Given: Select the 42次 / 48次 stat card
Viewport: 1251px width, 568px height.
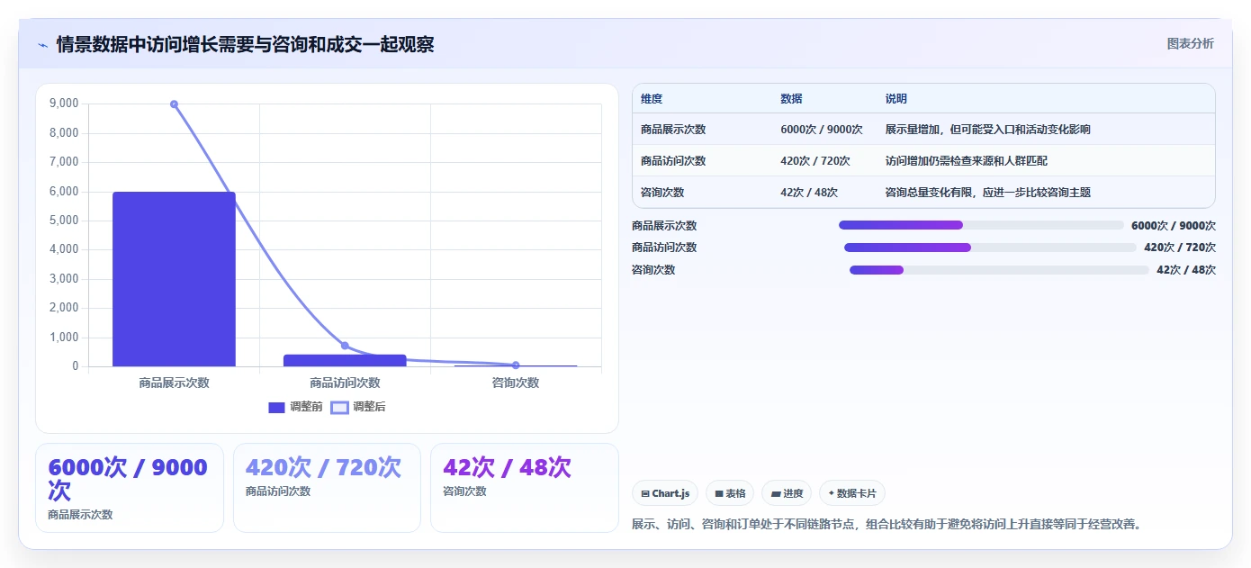Looking at the screenshot, I should (525, 488).
